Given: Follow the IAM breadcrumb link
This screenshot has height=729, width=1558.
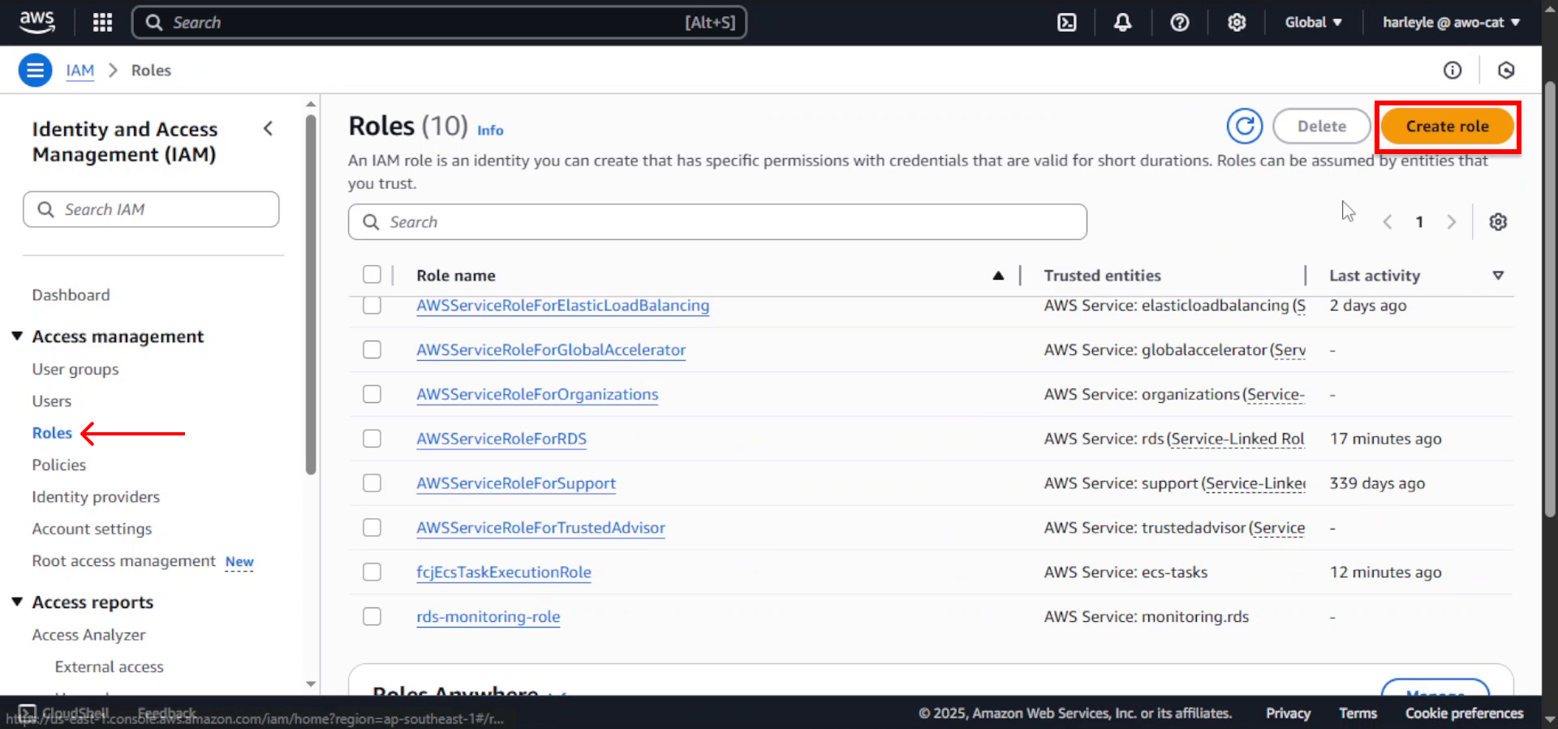Looking at the screenshot, I should [x=80, y=71].
